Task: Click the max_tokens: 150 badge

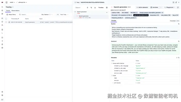Action: (x=165, y=15)
